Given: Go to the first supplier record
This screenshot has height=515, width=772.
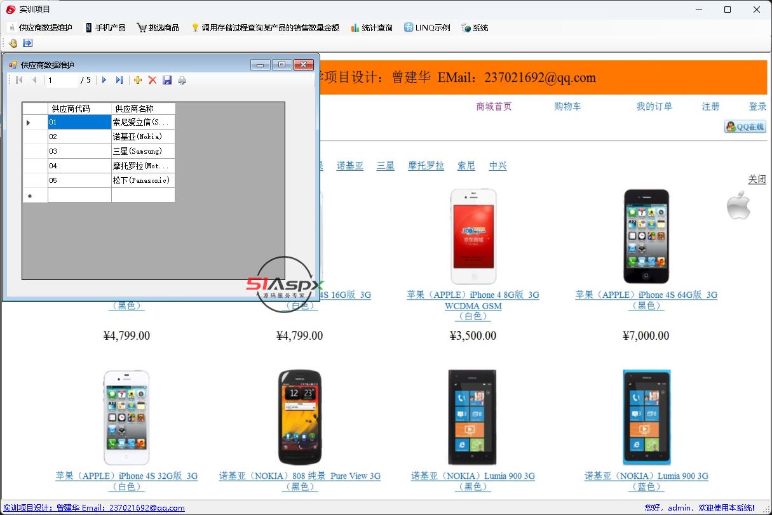Looking at the screenshot, I should click(19, 80).
